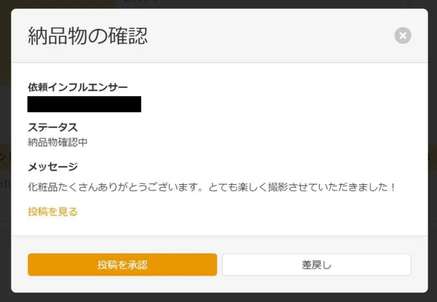Click the partially hidden text at left edge
Screen dimensions: 437x302
coord(5,157)
